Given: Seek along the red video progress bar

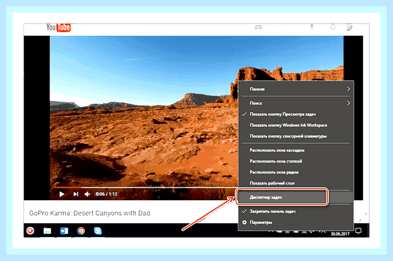Looking at the screenshot, I should [x=145, y=187].
